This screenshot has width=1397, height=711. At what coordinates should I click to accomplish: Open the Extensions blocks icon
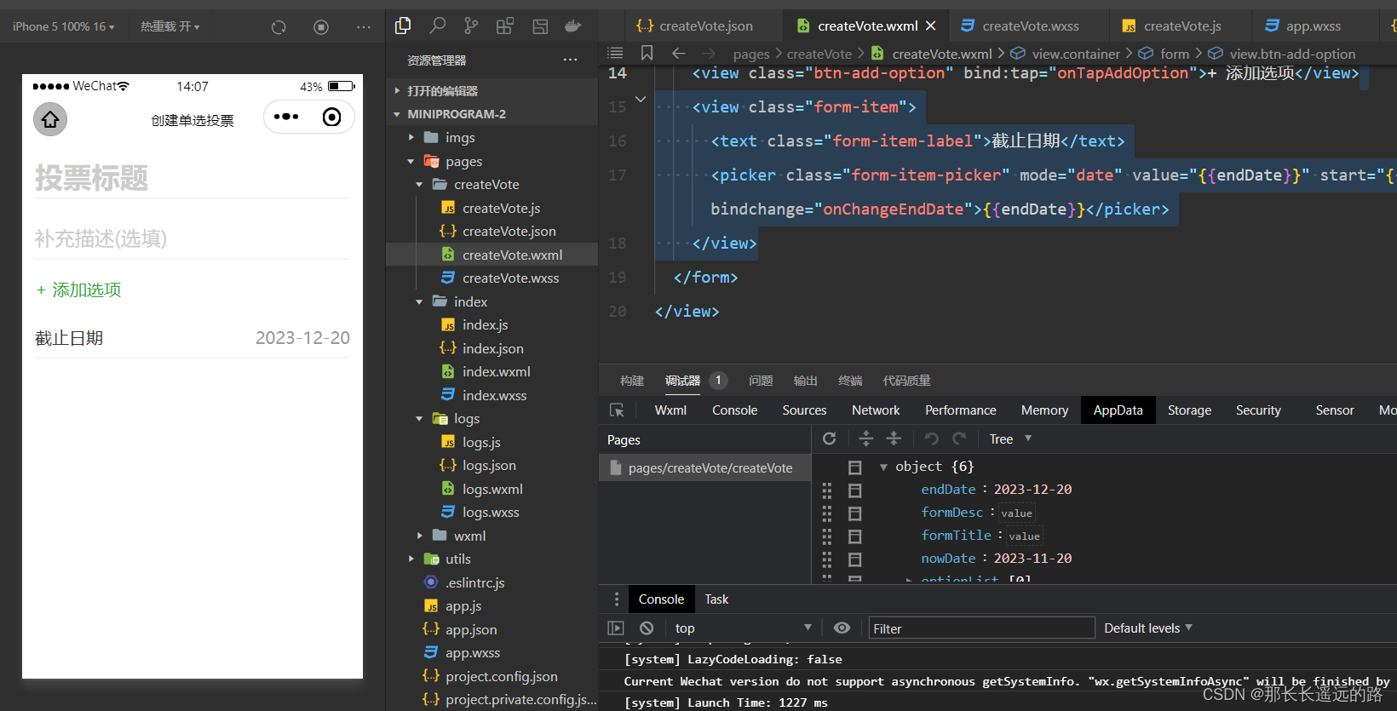click(x=505, y=26)
